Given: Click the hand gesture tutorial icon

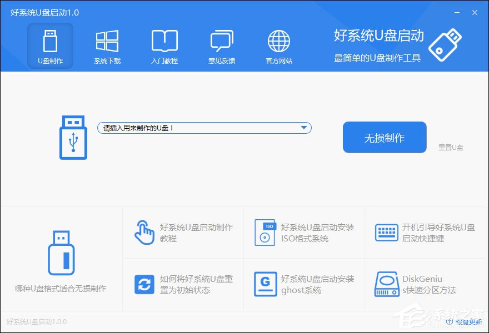Looking at the screenshot, I should point(145,232).
